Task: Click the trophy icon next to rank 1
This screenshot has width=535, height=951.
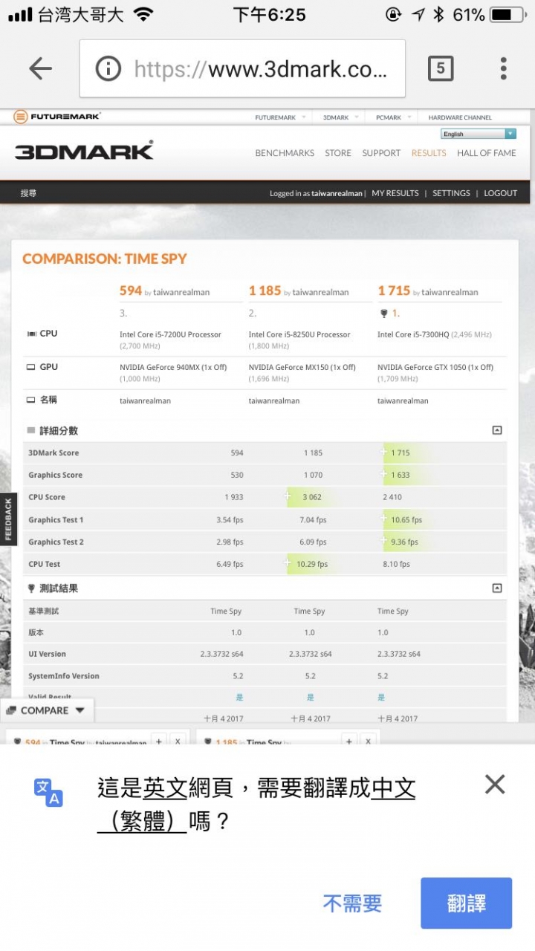Action: (x=383, y=314)
